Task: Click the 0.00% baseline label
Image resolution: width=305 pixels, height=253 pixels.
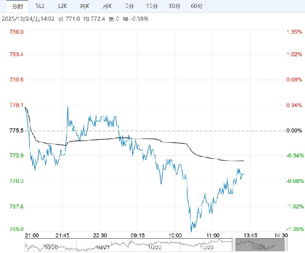Action: tap(293, 131)
